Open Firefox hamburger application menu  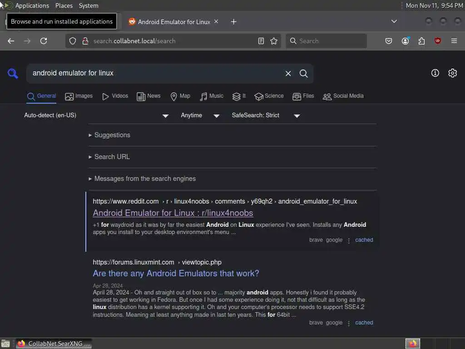(454, 41)
